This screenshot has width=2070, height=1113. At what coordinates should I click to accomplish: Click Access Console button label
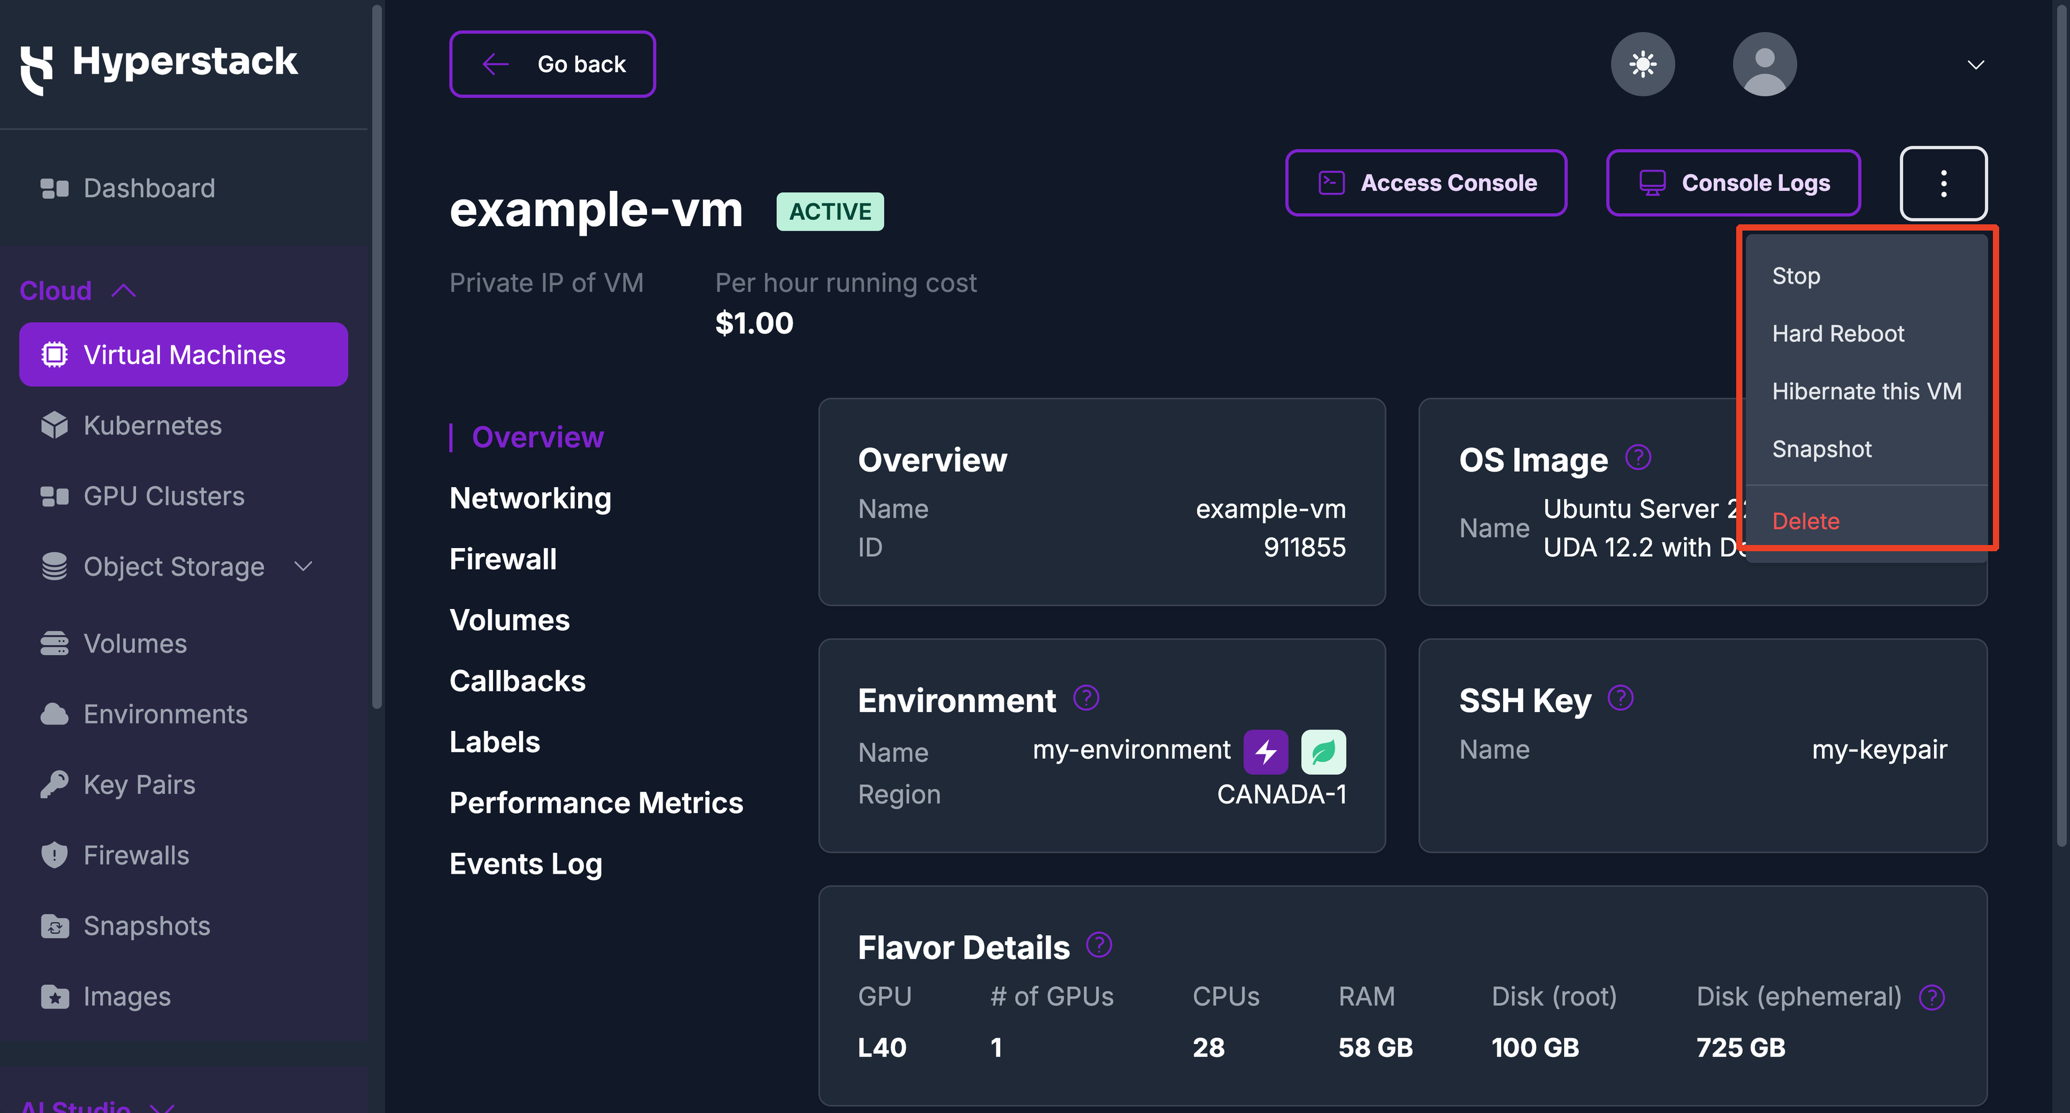[x=1448, y=183]
